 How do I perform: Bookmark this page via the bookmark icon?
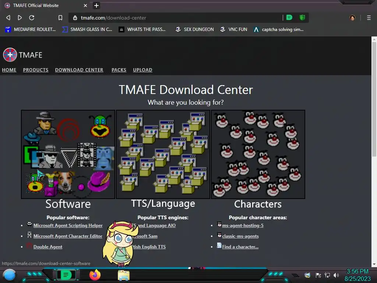(x=60, y=18)
